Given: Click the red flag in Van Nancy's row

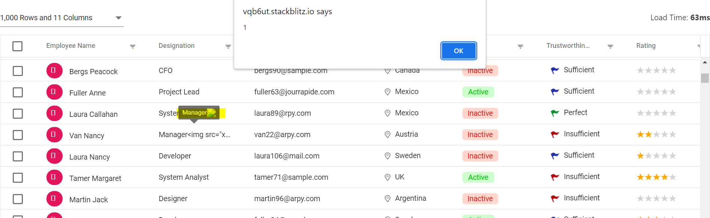Looking at the screenshot, I should [x=555, y=134].
